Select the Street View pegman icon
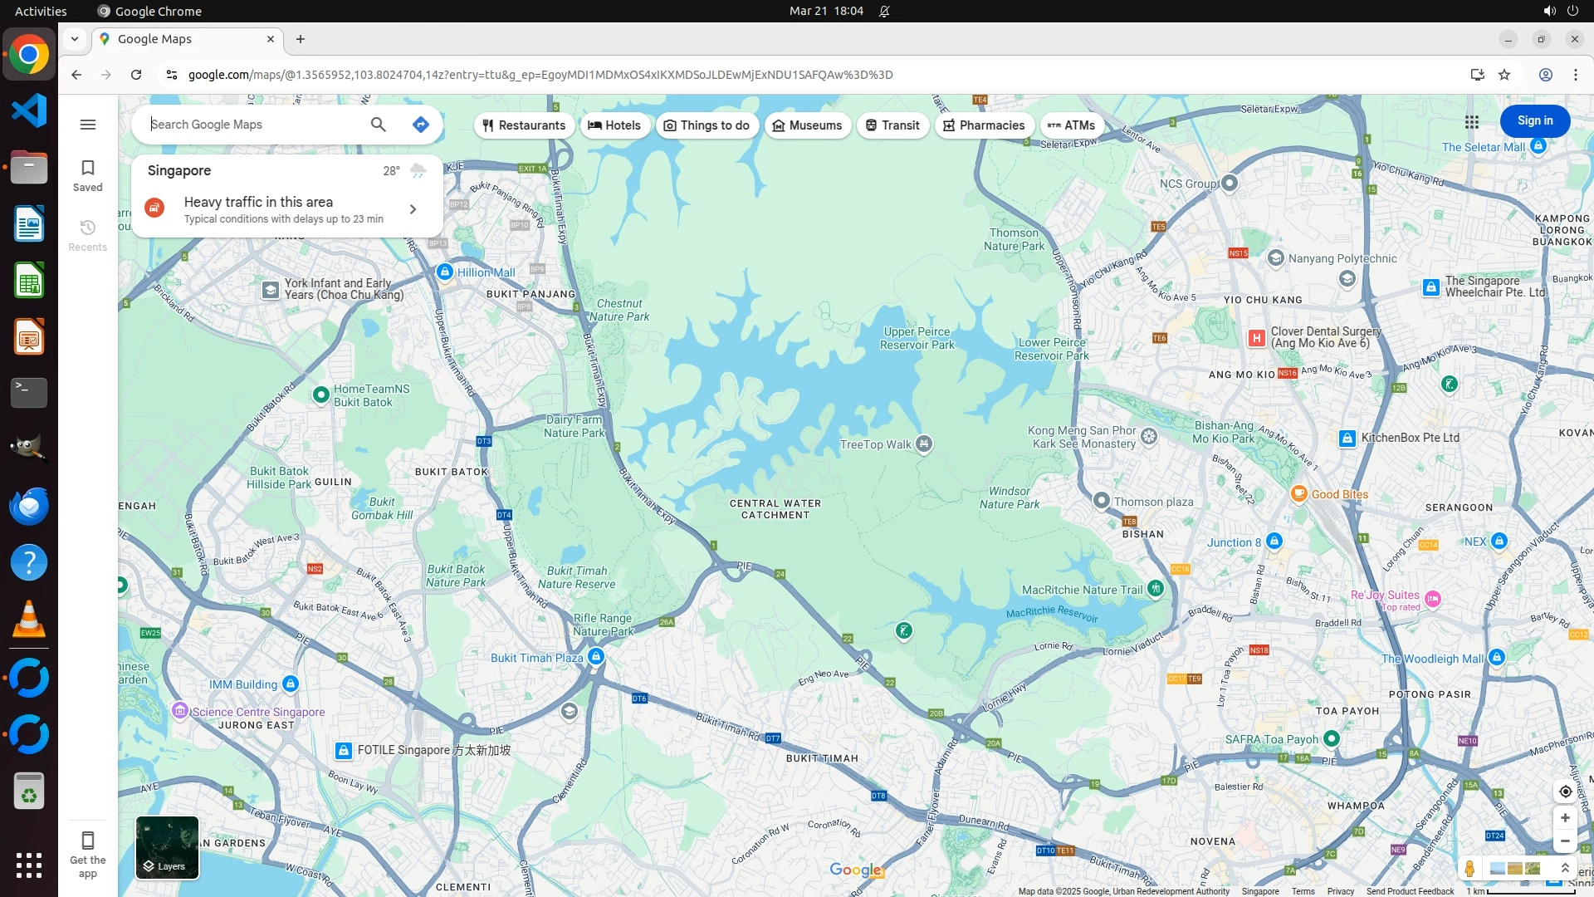This screenshot has height=897, width=1594. [1469, 869]
